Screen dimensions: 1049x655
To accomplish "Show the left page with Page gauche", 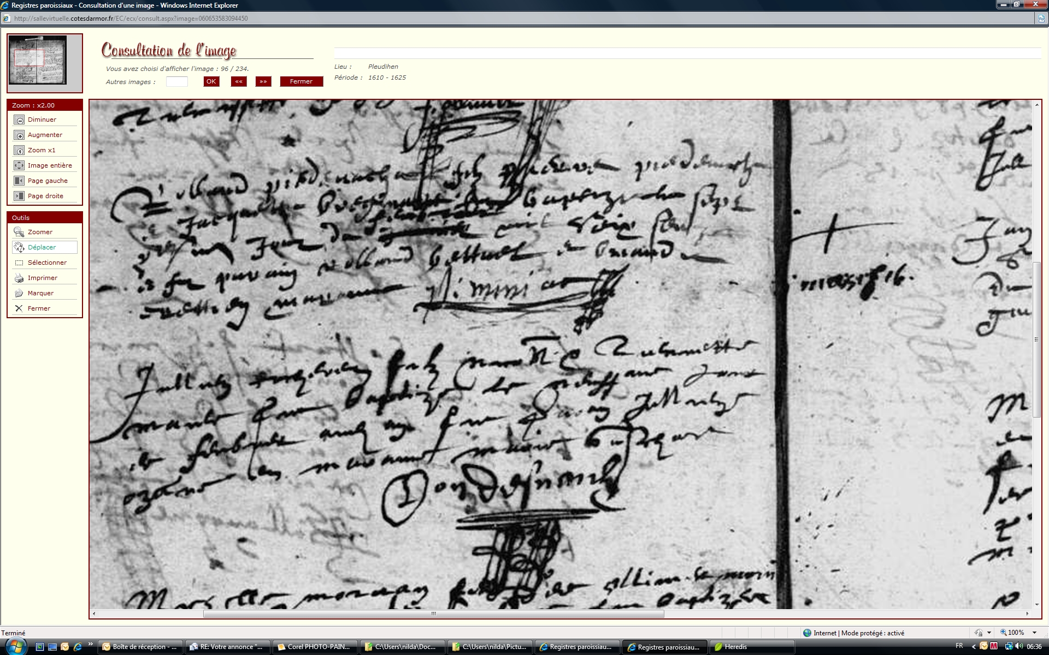I will (x=19, y=181).
